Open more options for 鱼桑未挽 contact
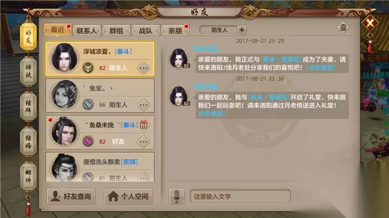This screenshot has width=389, height=218. 144,142
